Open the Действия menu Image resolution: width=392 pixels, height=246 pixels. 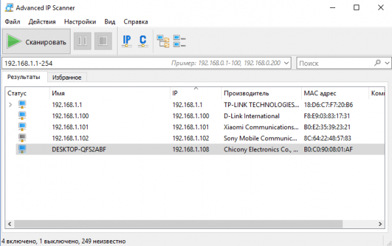pyautogui.click(x=42, y=22)
